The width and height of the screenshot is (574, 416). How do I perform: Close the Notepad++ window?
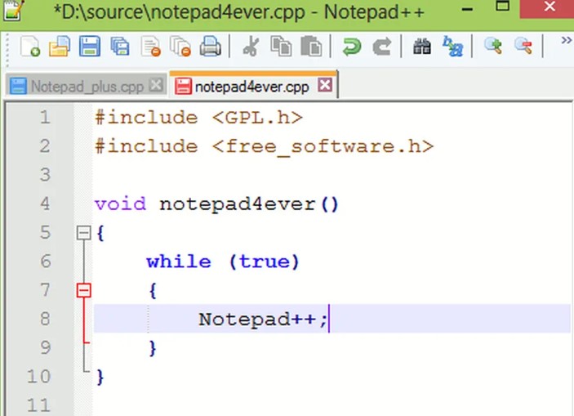550,7
